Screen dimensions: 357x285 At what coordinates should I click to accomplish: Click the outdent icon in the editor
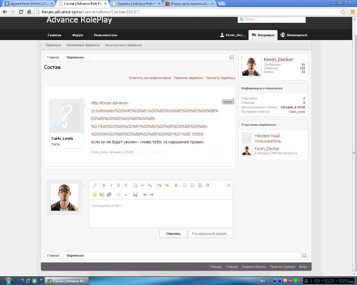coord(200,185)
